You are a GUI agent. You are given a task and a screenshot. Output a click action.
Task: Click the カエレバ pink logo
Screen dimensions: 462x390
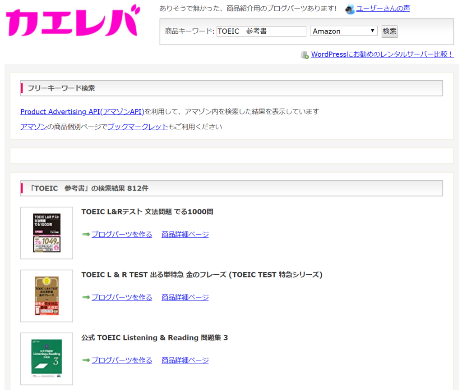coord(73,21)
